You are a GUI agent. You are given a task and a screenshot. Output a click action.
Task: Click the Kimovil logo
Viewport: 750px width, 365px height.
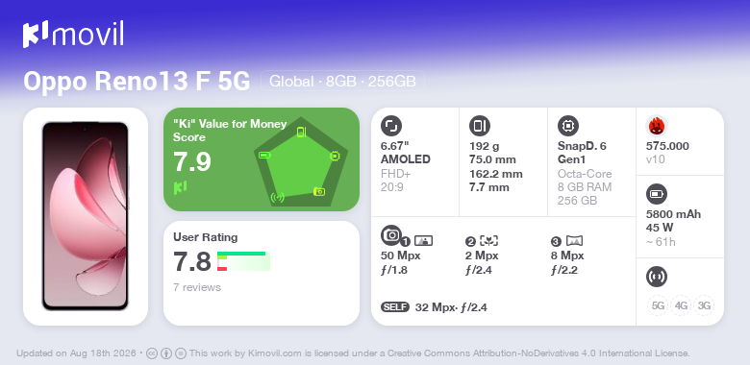coord(73,35)
